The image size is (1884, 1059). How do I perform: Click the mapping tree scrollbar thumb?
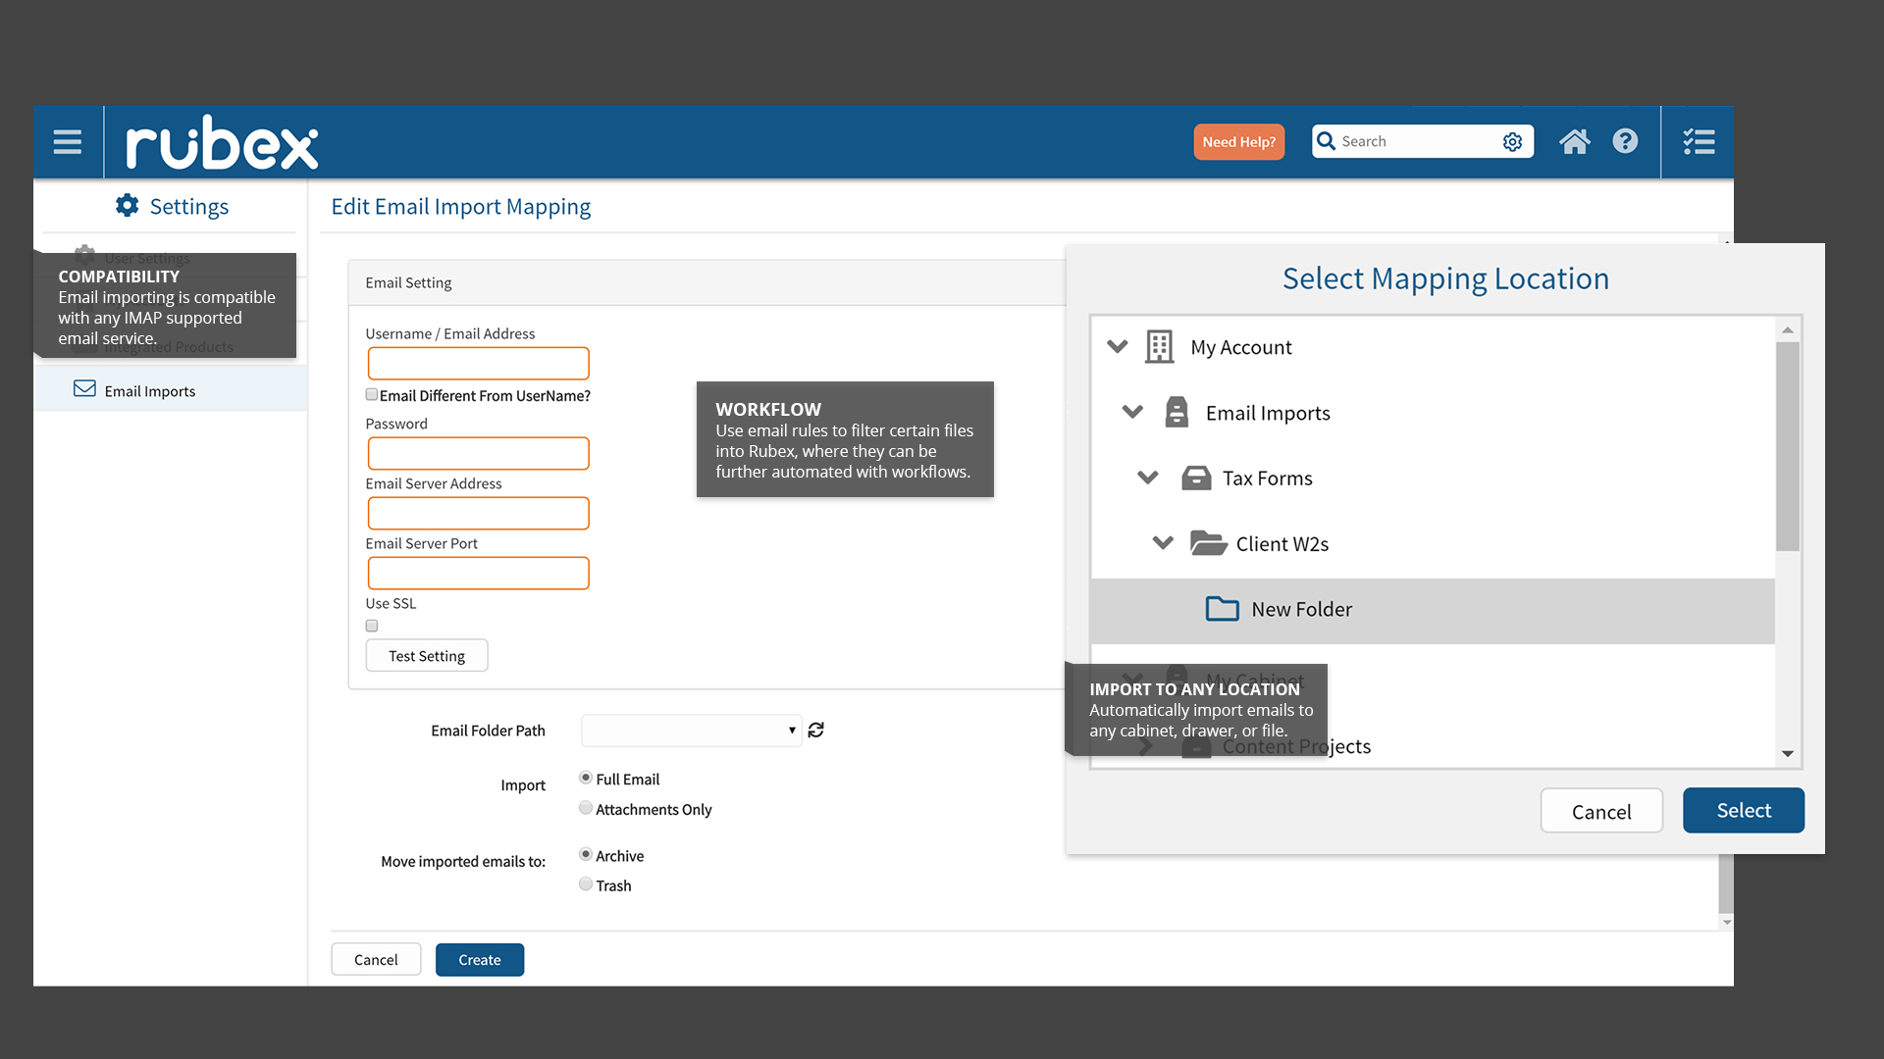[x=1788, y=446]
